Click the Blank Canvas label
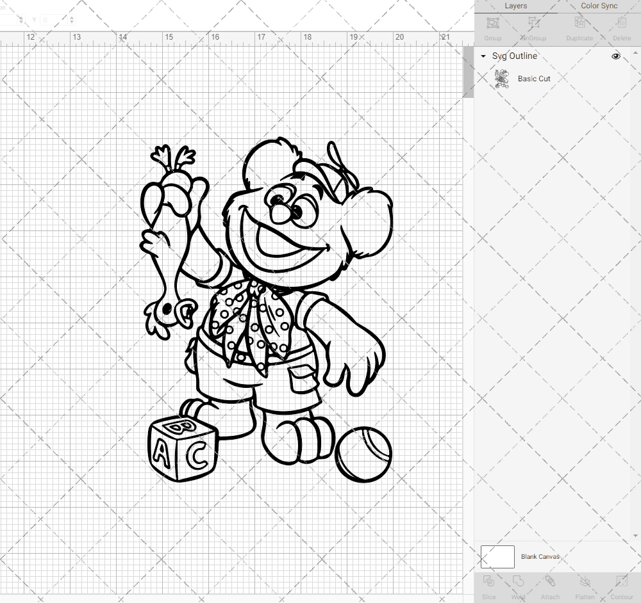641x603 pixels. point(540,557)
